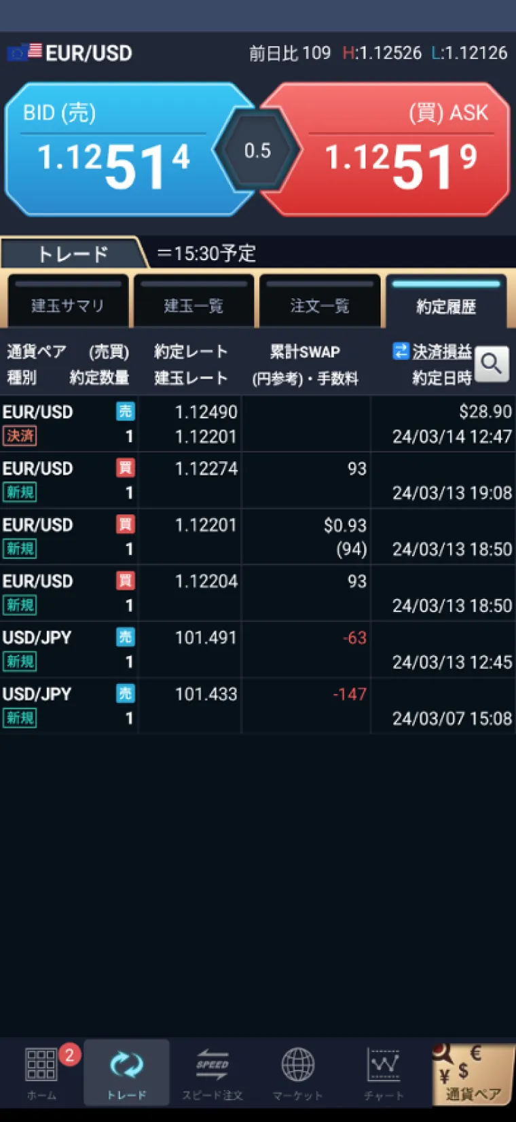Tap the Trade circular arrows icon

click(x=126, y=1065)
